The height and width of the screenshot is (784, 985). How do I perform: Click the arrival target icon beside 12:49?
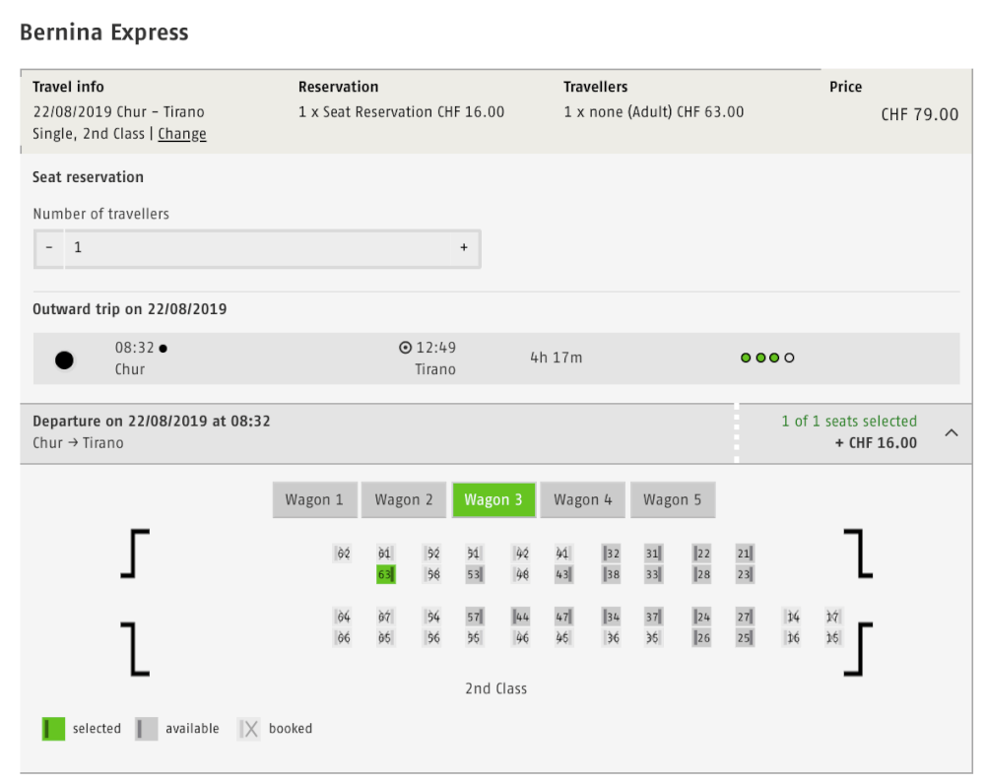point(406,348)
